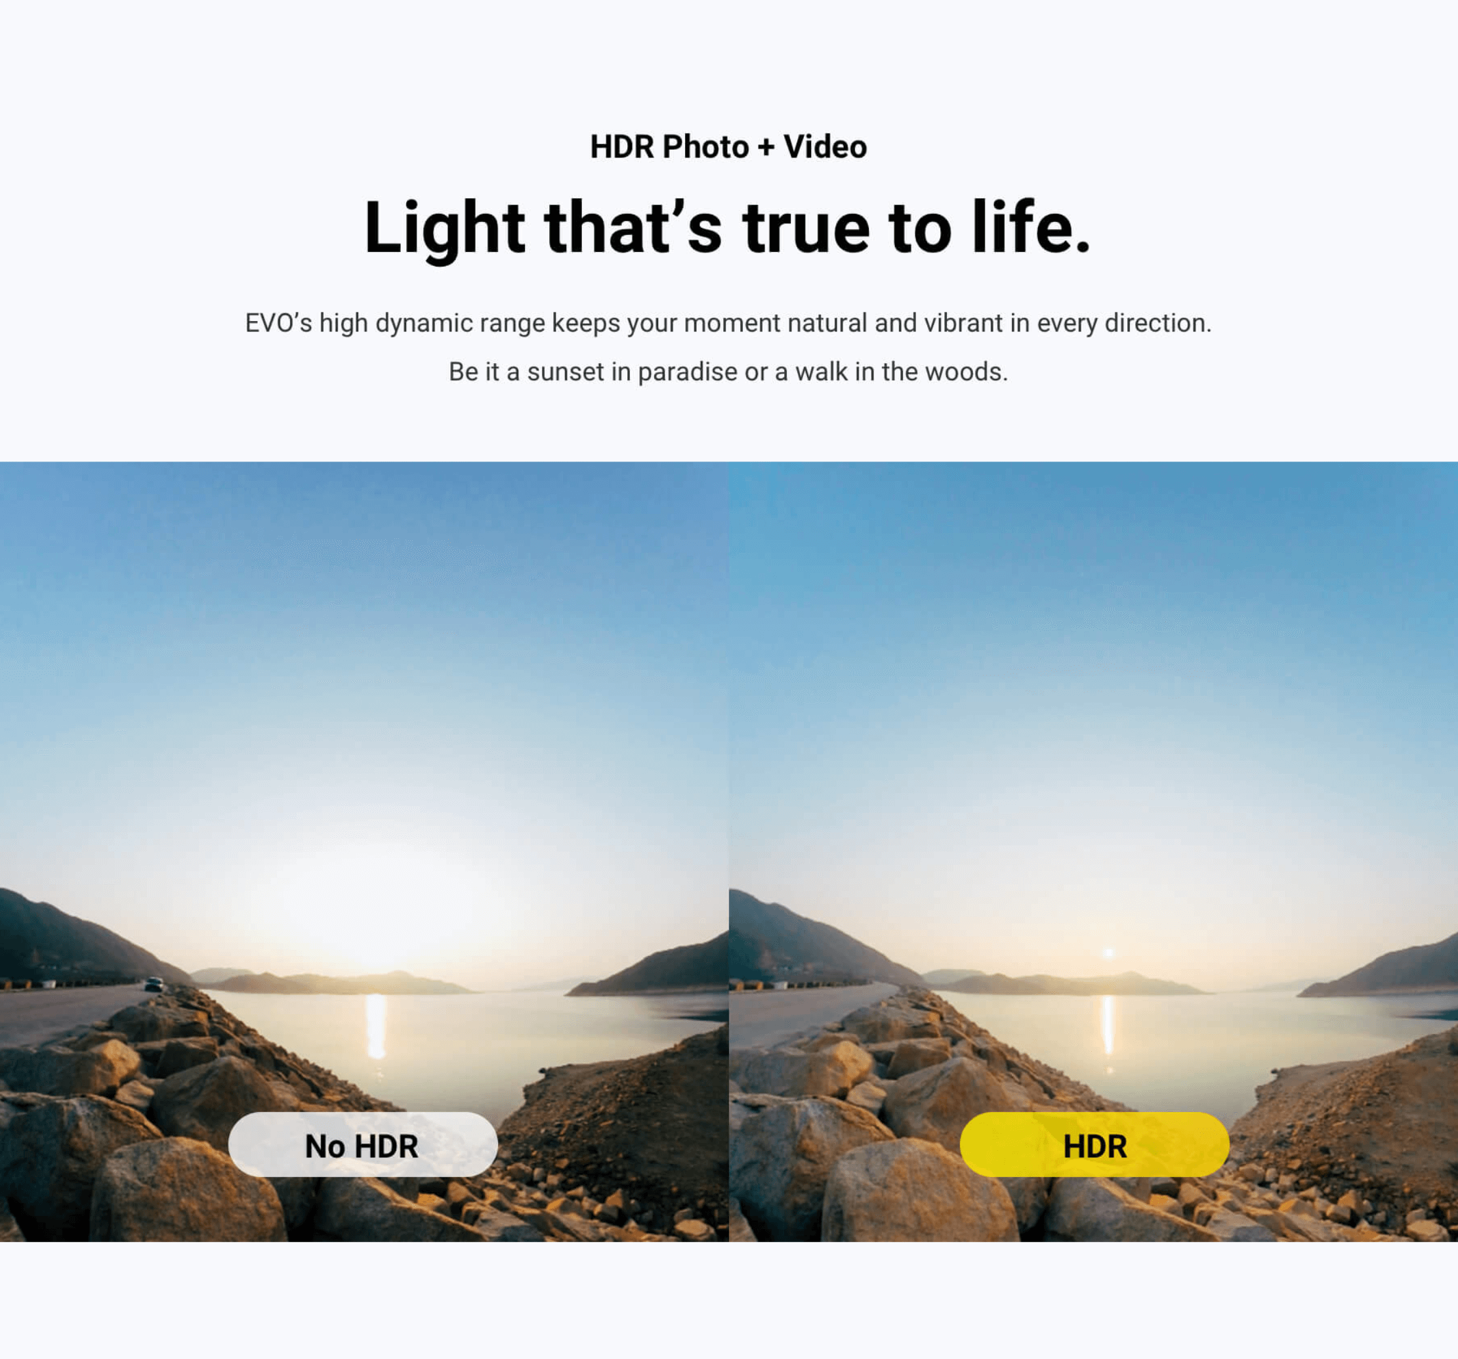This screenshot has width=1458, height=1359.
Task: Click the No HDR comparison photo
Action: tap(365, 852)
